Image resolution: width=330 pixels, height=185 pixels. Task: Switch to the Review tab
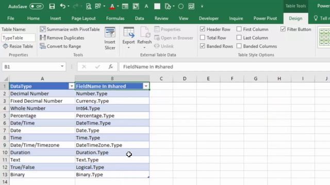pos(161,18)
